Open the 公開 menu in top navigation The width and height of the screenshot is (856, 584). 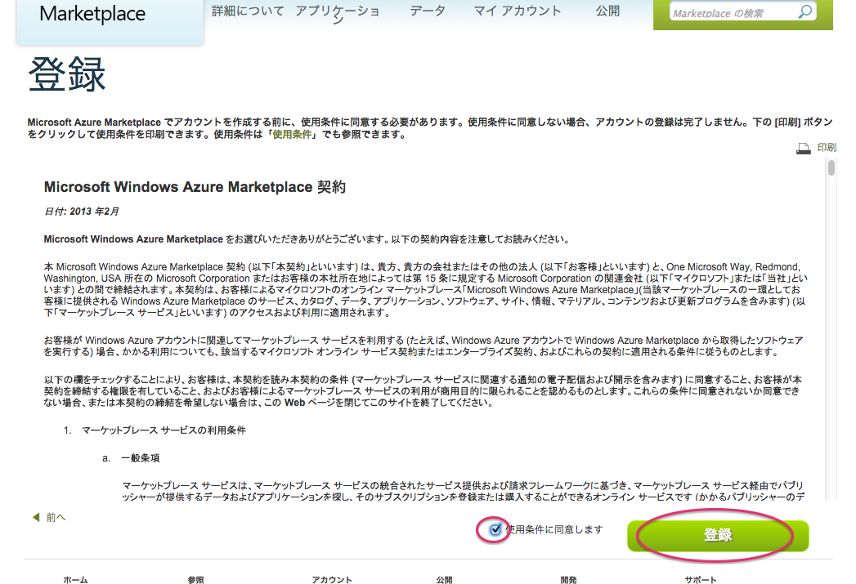[607, 11]
